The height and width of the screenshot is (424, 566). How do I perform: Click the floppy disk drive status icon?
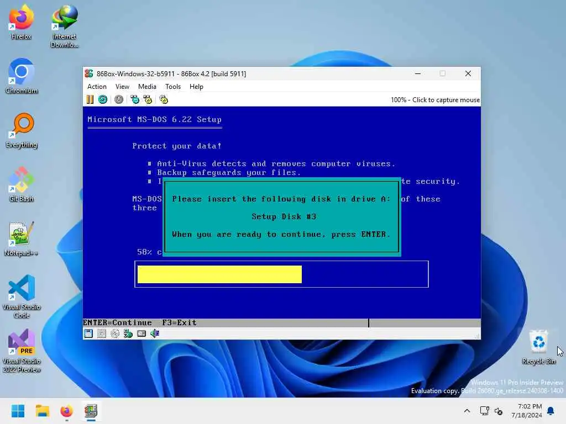tap(88, 333)
